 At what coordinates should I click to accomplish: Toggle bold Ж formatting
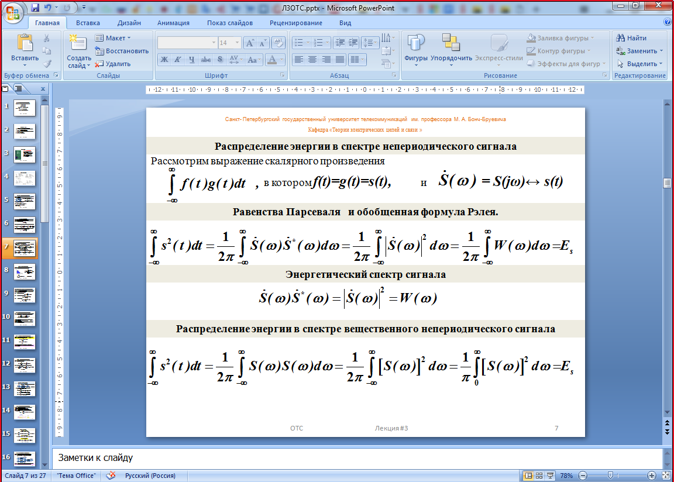click(164, 60)
